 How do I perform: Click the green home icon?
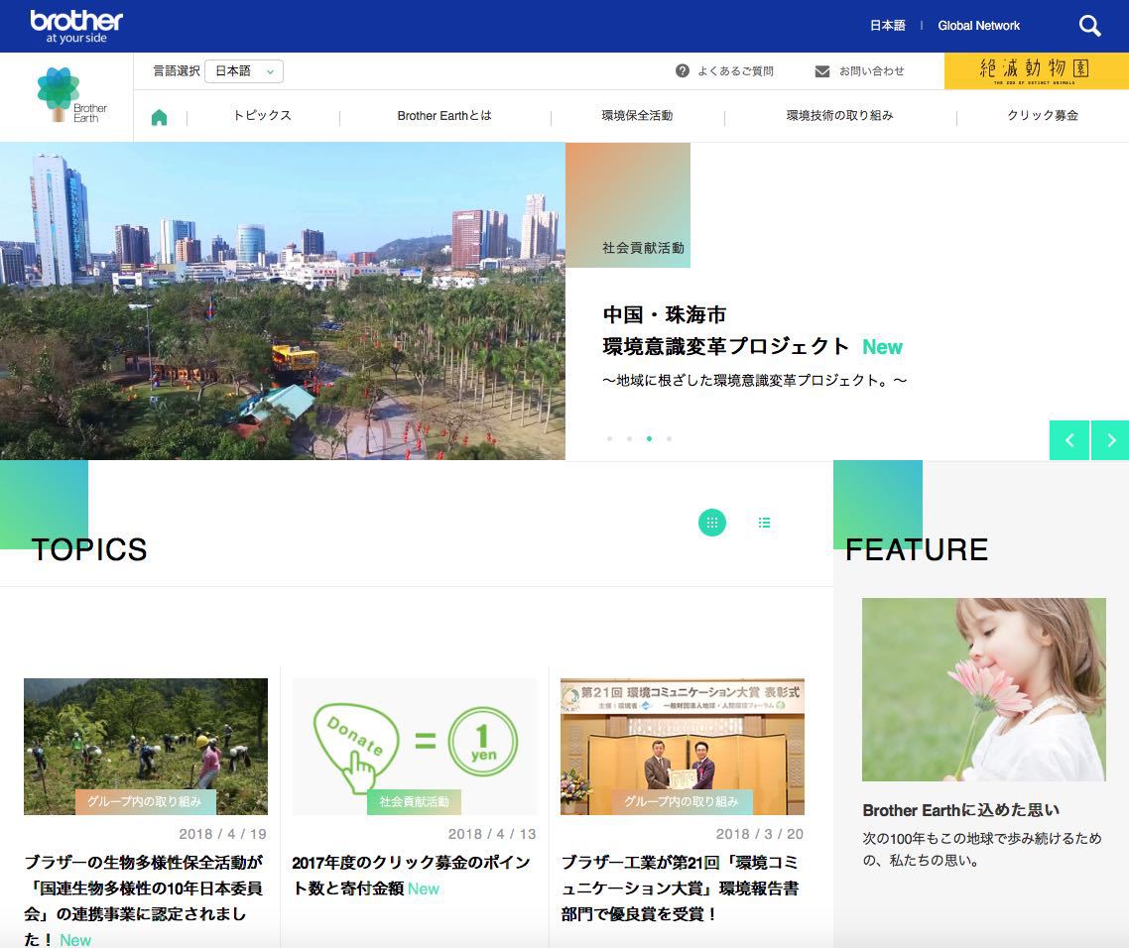(x=159, y=117)
